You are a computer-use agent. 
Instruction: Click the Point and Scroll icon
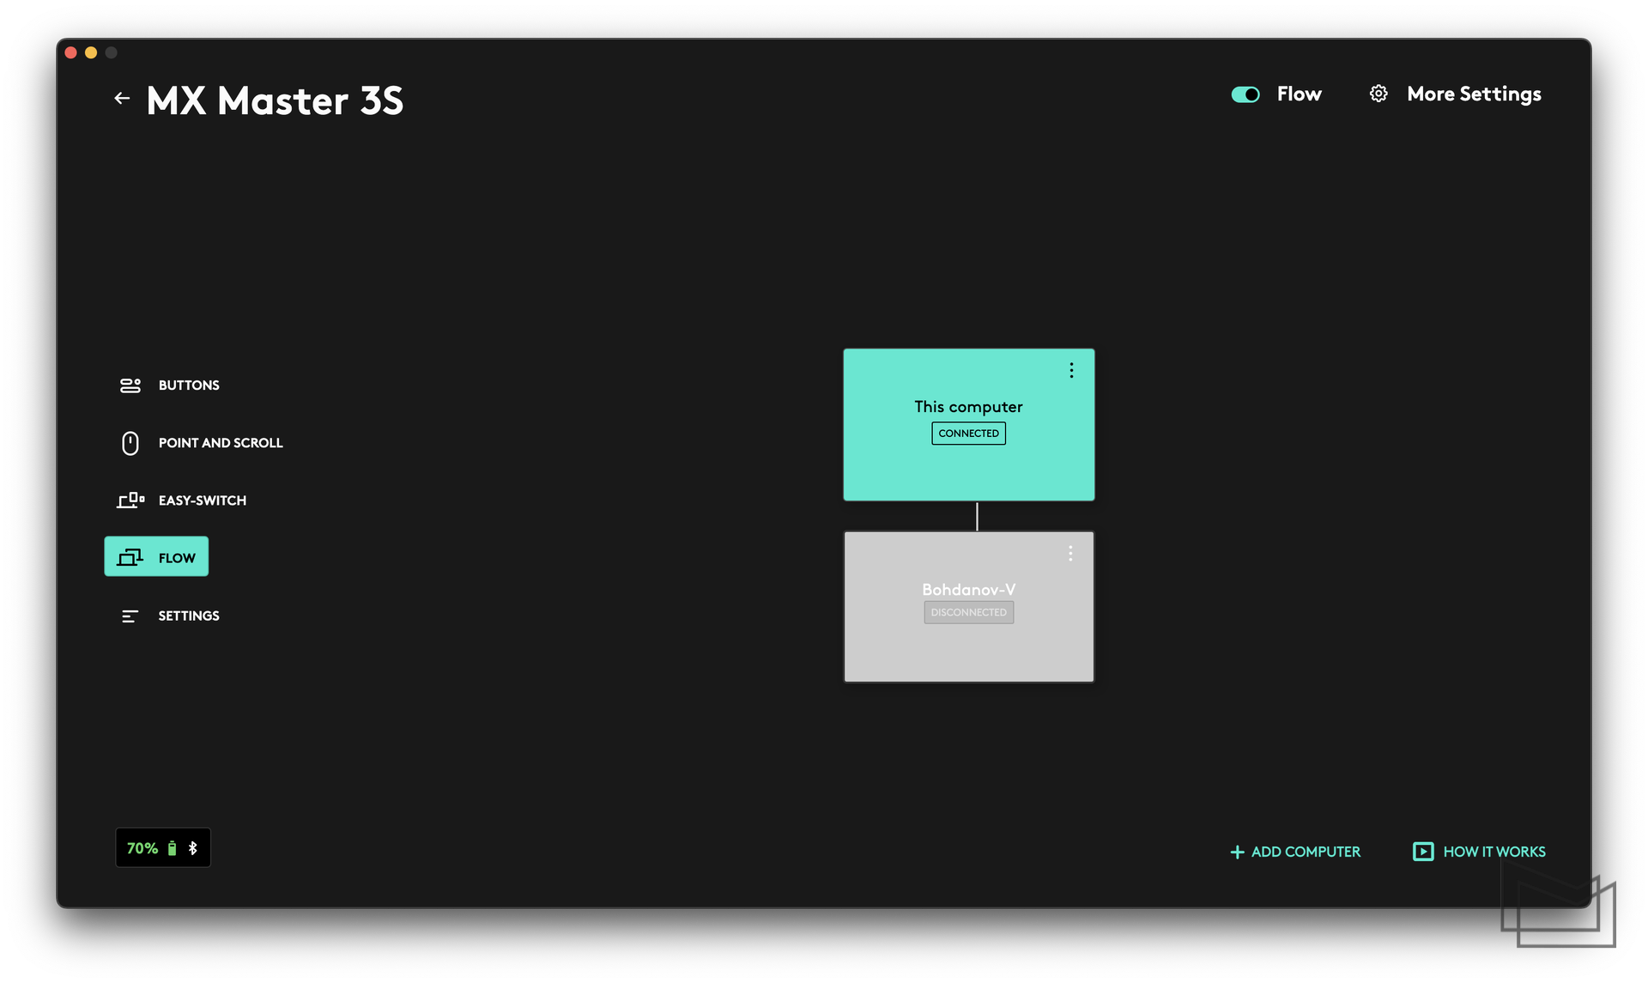(129, 442)
